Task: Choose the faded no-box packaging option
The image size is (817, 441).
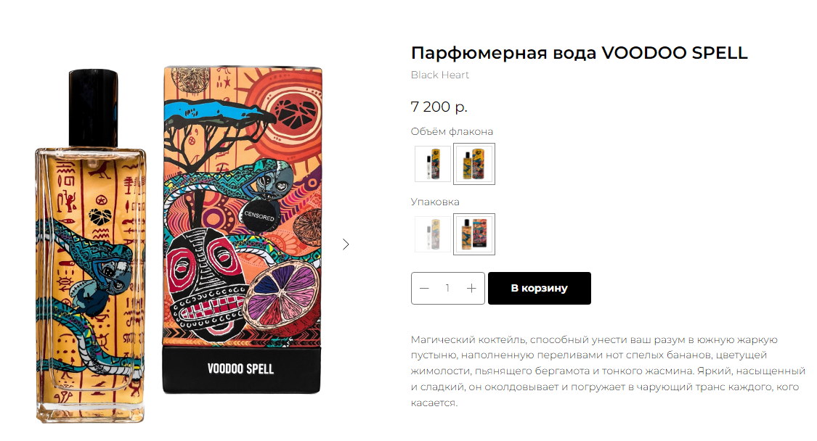Action: [433, 234]
